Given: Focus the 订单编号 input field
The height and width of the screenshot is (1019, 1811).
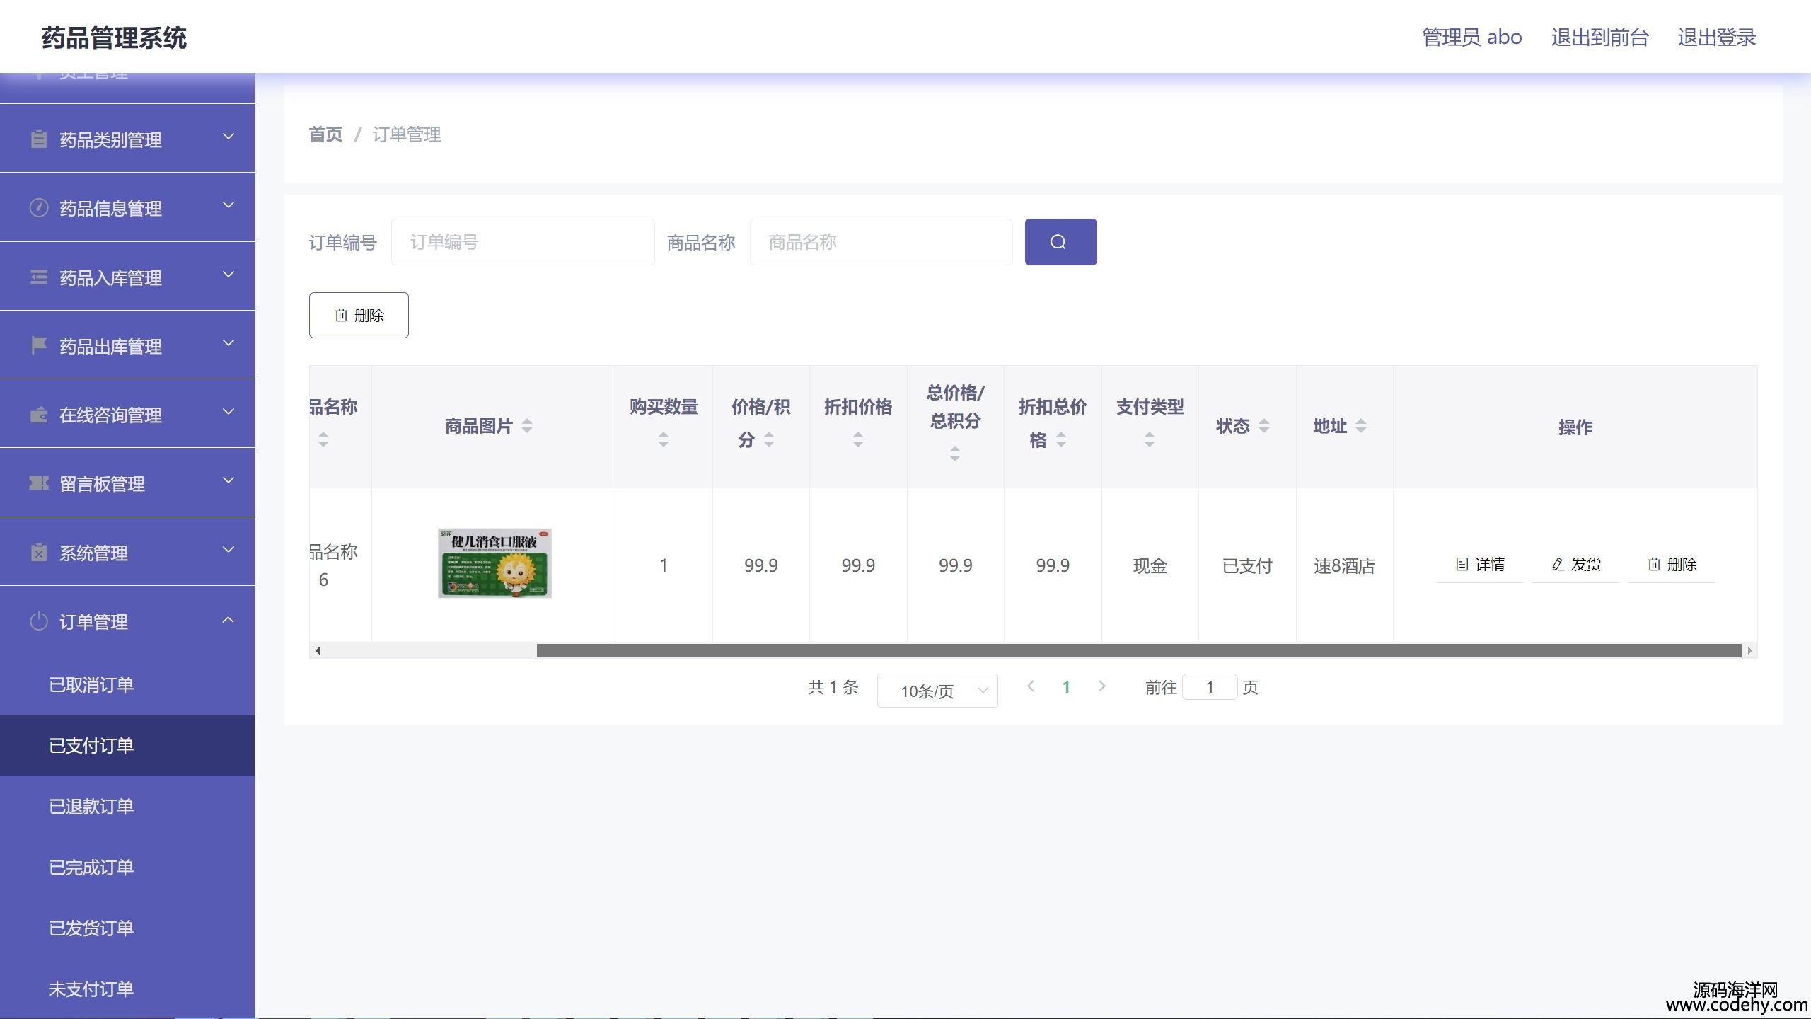Looking at the screenshot, I should pyautogui.click(x=523, y=242).
